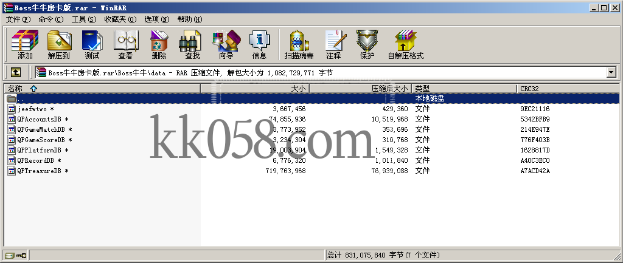623x263 pixels.
Task: Select the QPRecordDB * file name
Action: click(39, 160)
